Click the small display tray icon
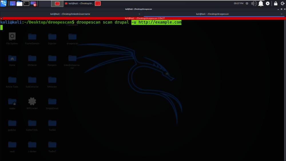 247,3
